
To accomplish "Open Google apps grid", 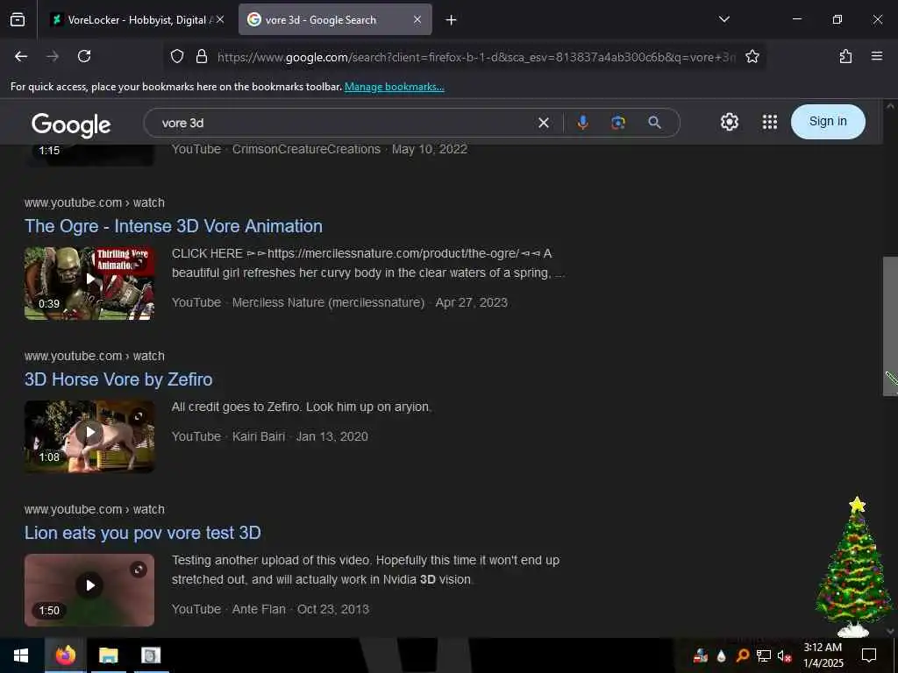I will click(770, 122).
